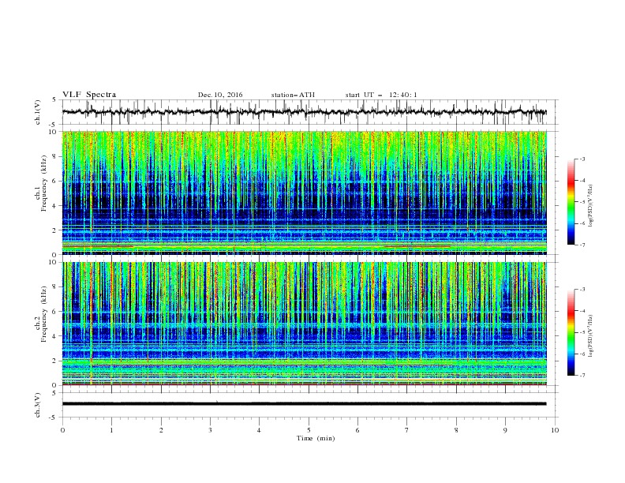Click the "-4" tick of the lower colorbar
The width and height of the screenshot is (625, 483).
pos(582,311)
